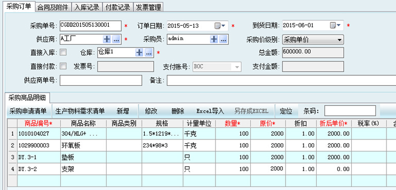Viewport: 396px width, 190px height.
Task: Click 商品类别 column header
Action: click(x=124, y=123)
